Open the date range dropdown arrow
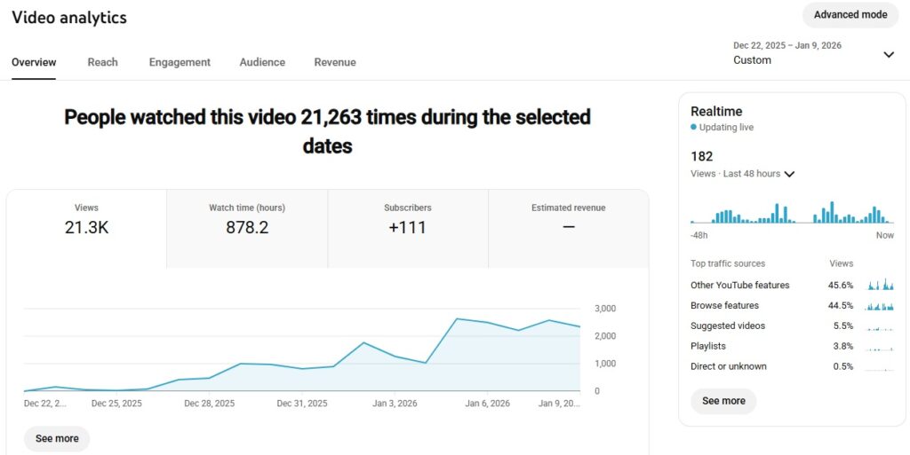The height and width of the screenshot is (455, 910). 888,54
